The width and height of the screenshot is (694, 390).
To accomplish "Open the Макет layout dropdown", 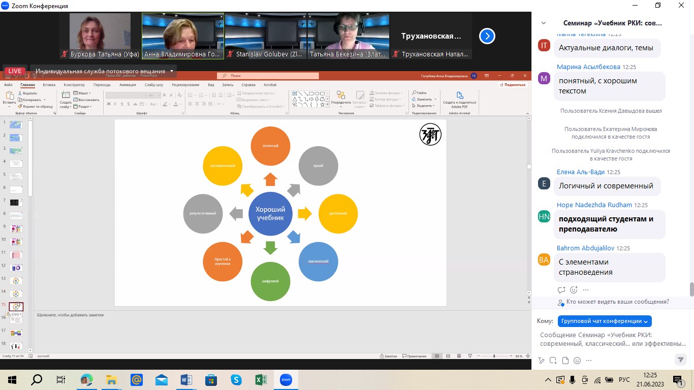I will tap(82, 93).
